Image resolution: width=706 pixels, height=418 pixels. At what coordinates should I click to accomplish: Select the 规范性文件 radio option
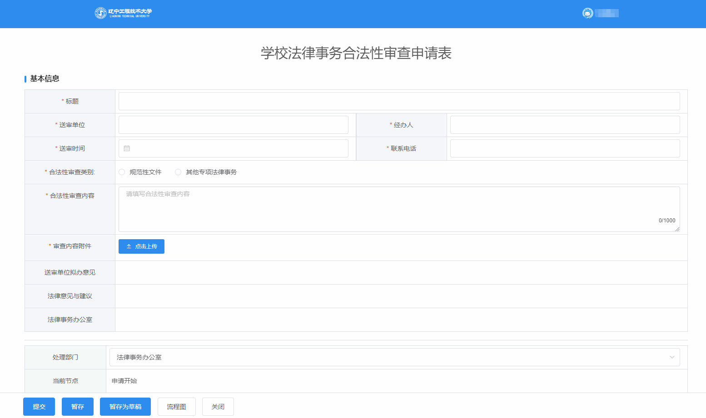pyautogui.click(x=122, y=172)
